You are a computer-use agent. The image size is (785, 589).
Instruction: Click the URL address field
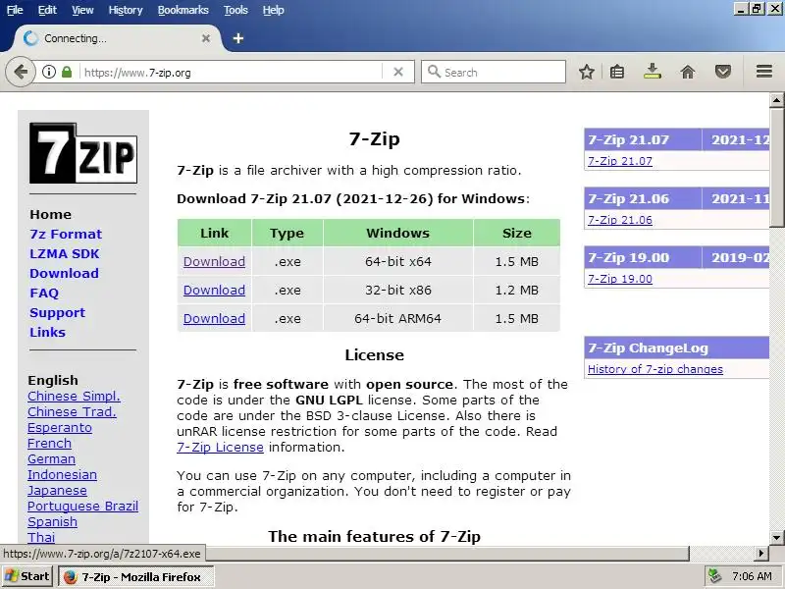(232, 72)
